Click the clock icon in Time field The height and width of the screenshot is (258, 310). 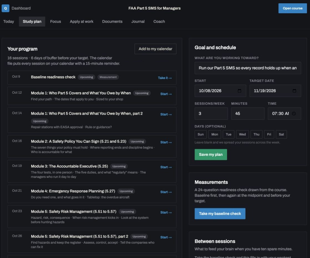pos(294,114)
